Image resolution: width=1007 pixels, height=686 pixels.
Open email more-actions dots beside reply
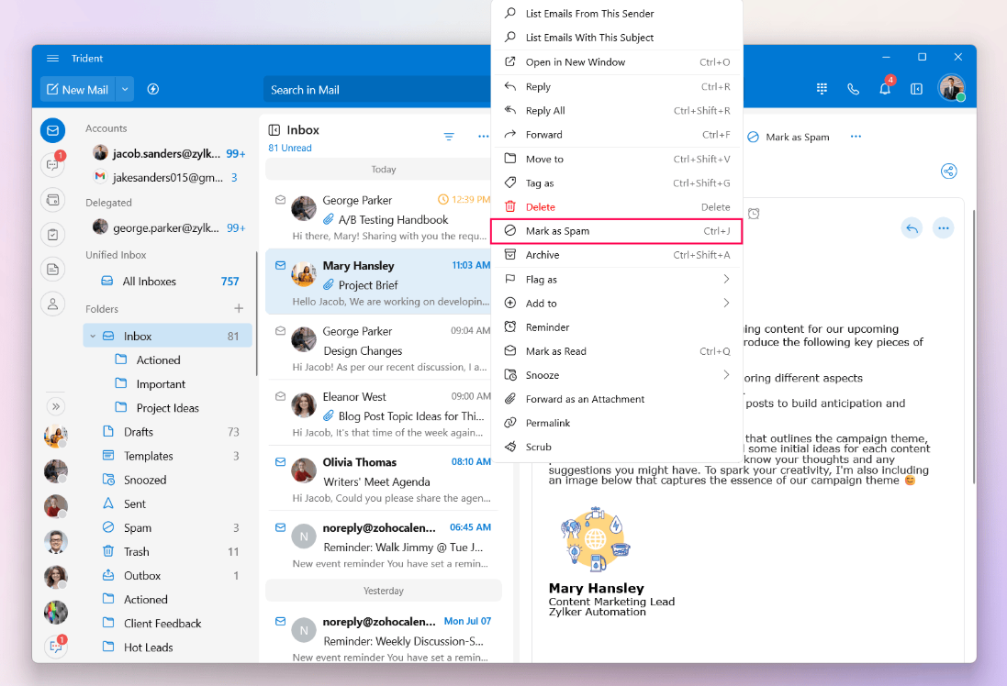pyautogui.click(x=943, y=227)
